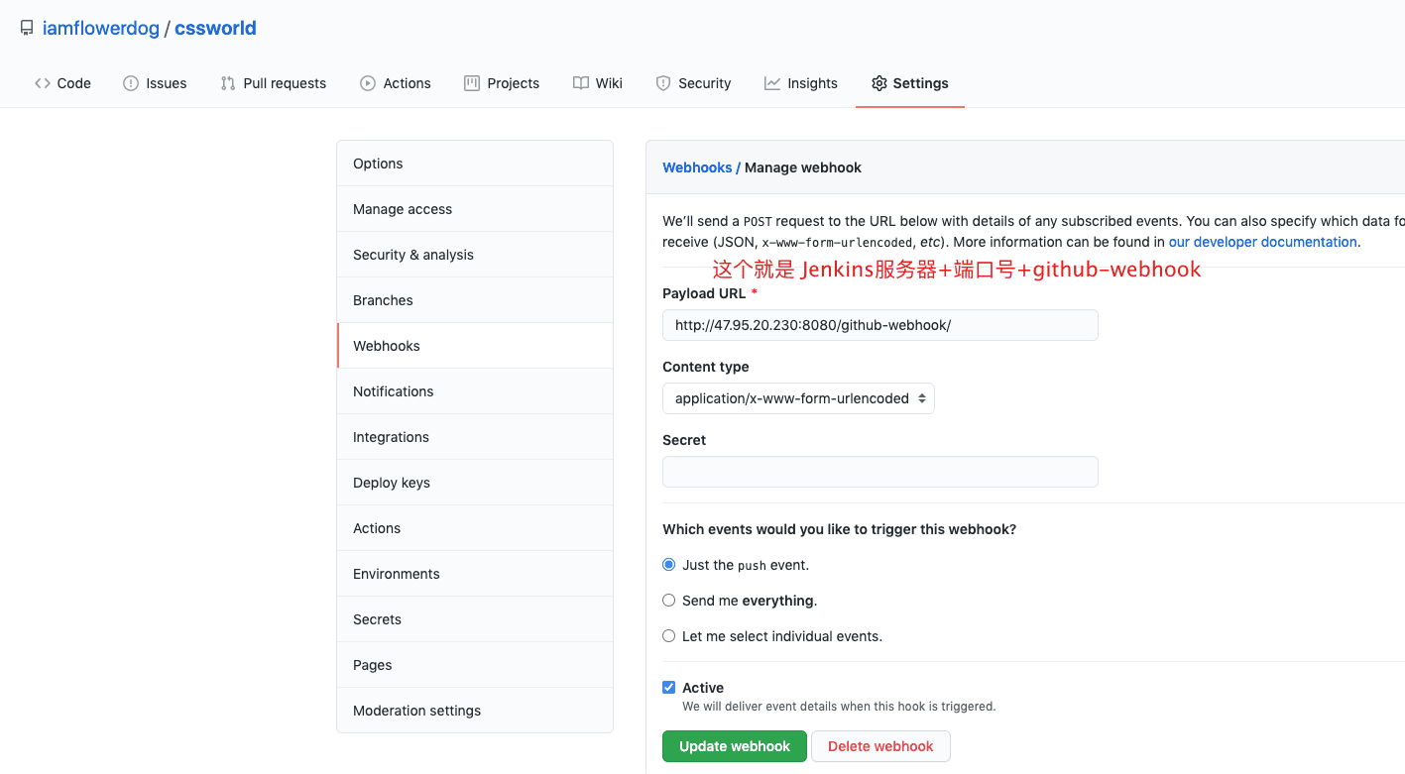This screenshot has width=1405, height=774.
Task: Switch to the Actions tab
Action: pos(396,83)
